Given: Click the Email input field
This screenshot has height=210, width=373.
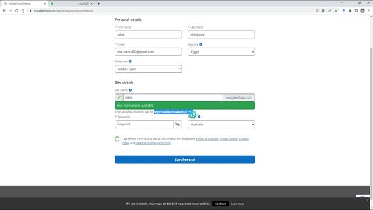Looking at the screenshot, I should point(149,52).
